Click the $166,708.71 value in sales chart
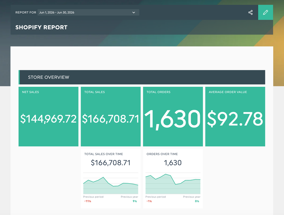284x215 pixels. click(111, 163)
